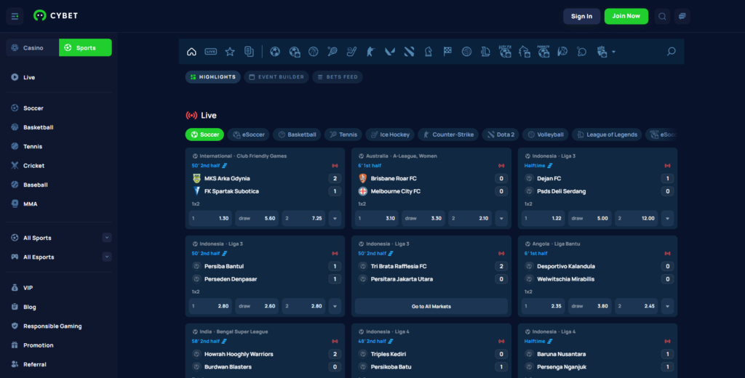
Task: Select the Counter-Strike soldier icon in the toolbar
Action: pyautogui.click(x=370, y=52)
